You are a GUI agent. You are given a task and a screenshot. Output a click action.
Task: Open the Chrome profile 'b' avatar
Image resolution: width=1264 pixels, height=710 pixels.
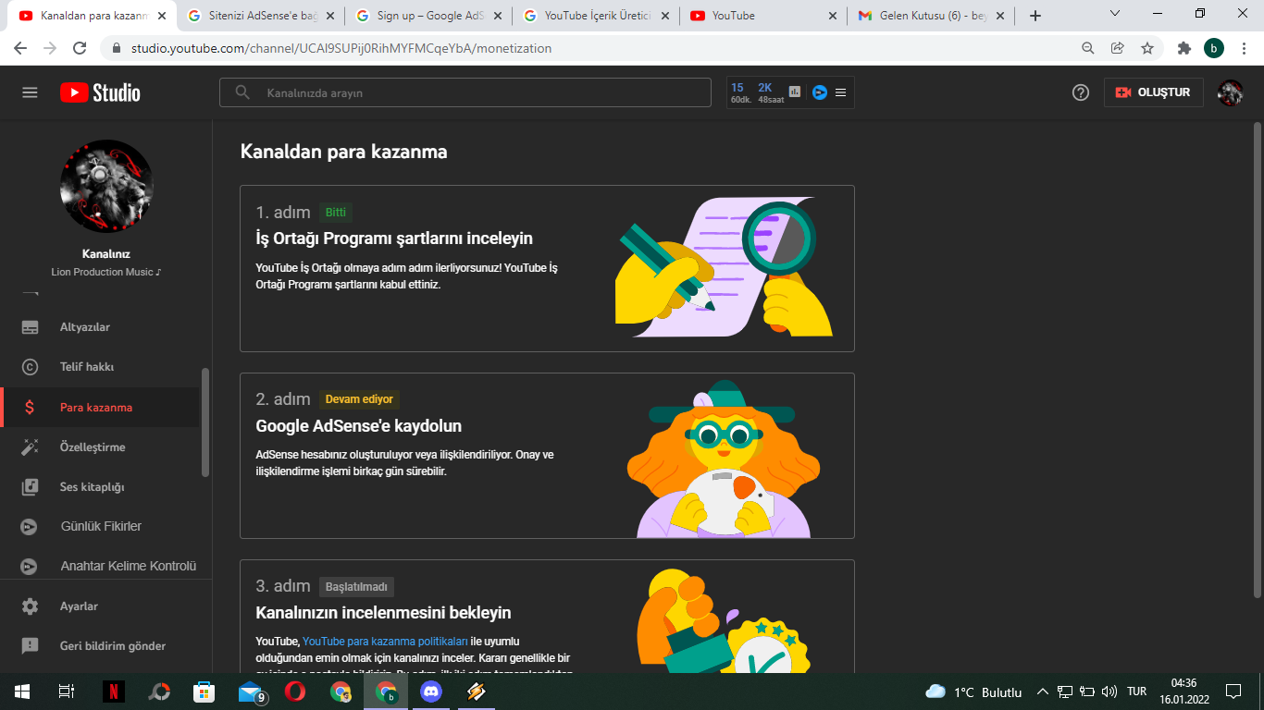click(x=1214, y=48)
